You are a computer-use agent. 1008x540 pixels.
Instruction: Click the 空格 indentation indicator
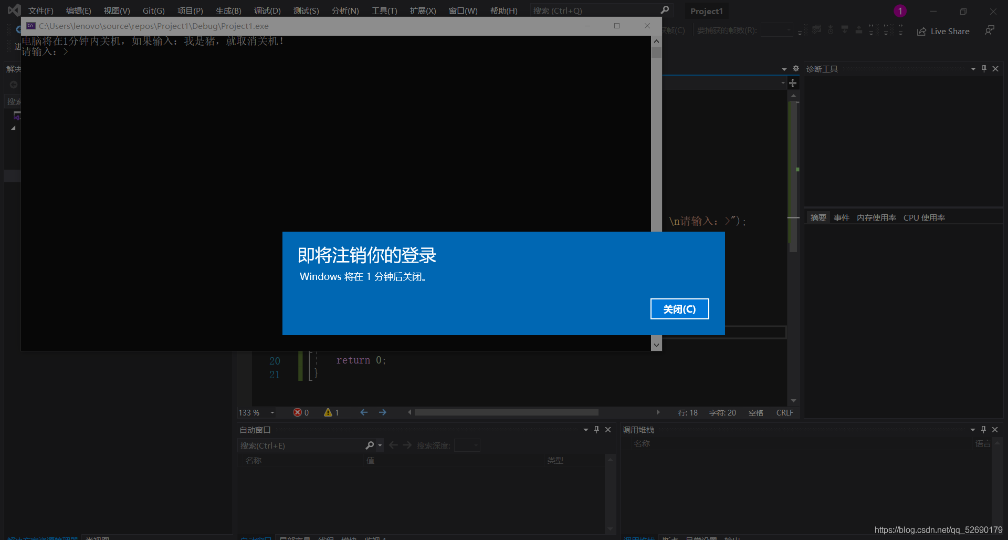756,413
